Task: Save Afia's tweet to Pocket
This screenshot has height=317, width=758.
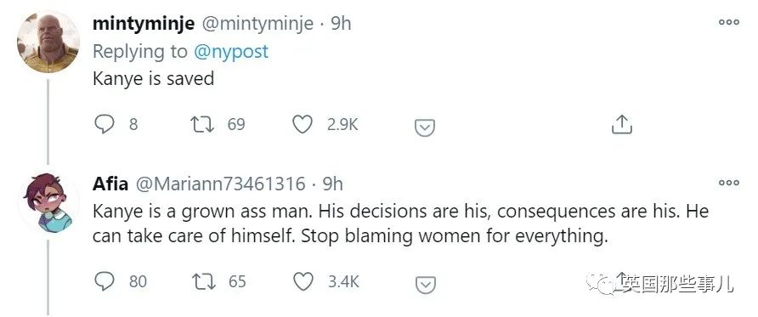Action: click(426, 285)
